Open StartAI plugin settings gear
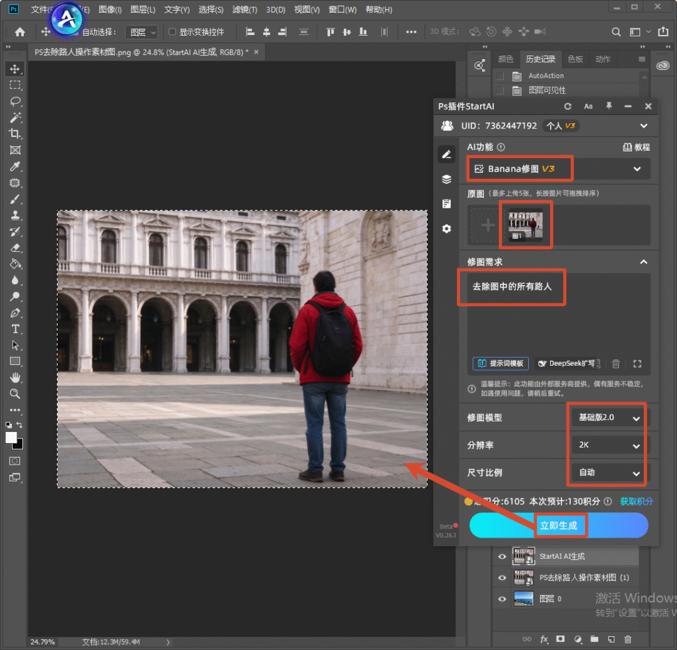Screen dimensions: 677x650 tap(446, 229)
